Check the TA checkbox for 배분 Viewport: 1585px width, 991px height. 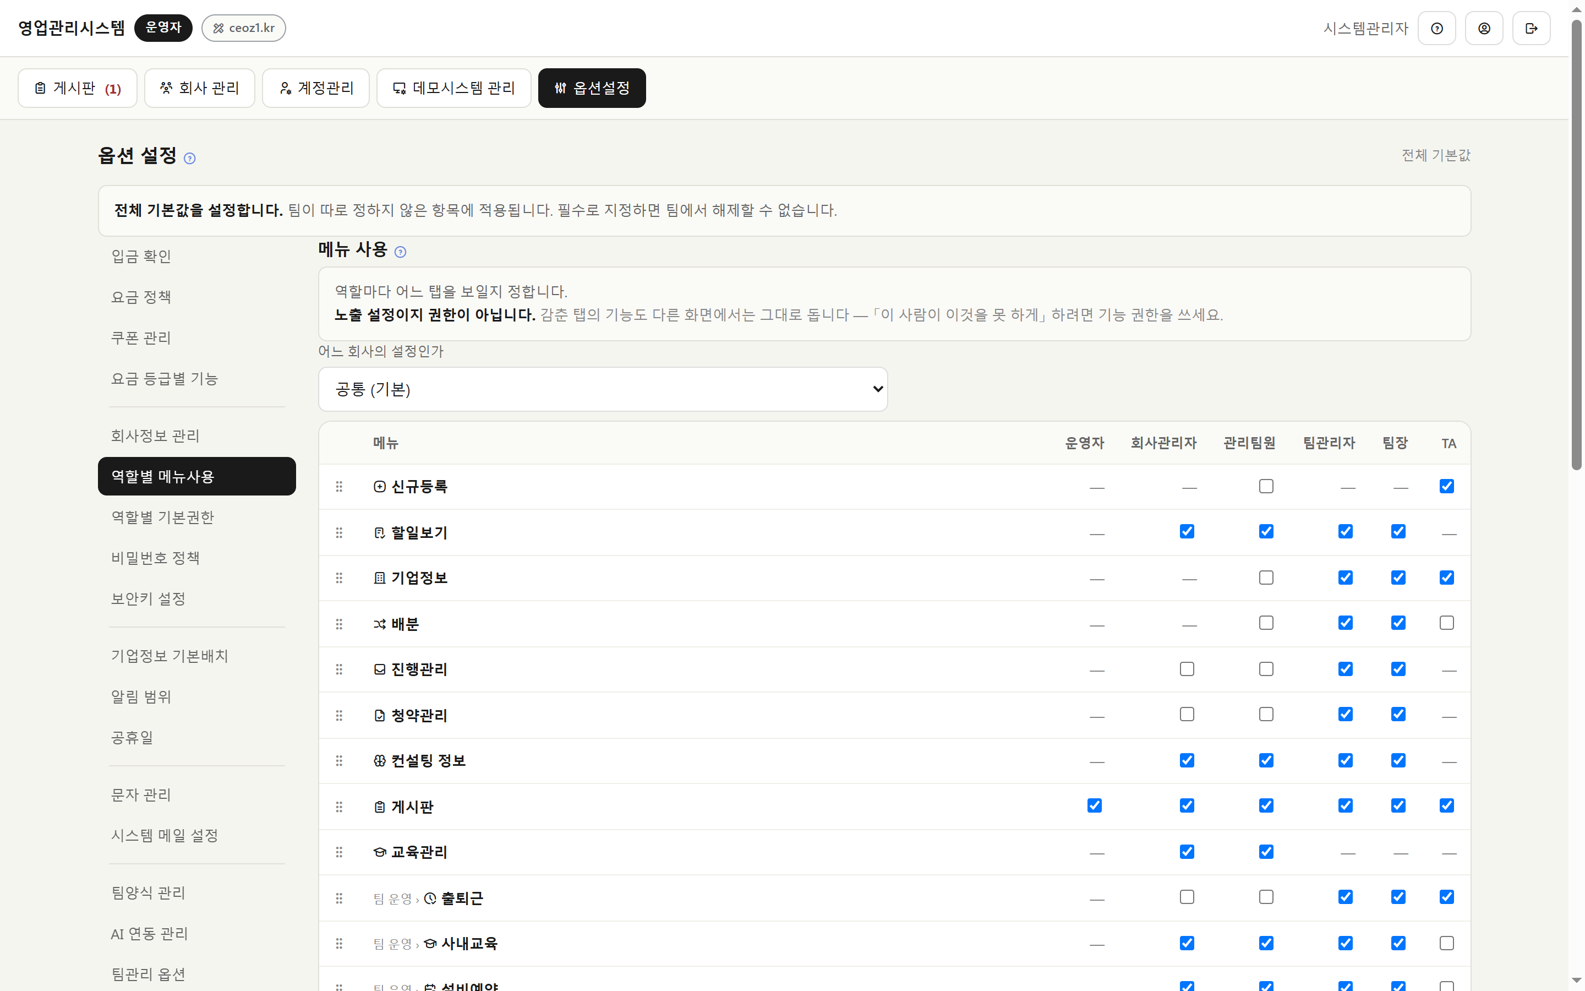(x=1446, y=623)
